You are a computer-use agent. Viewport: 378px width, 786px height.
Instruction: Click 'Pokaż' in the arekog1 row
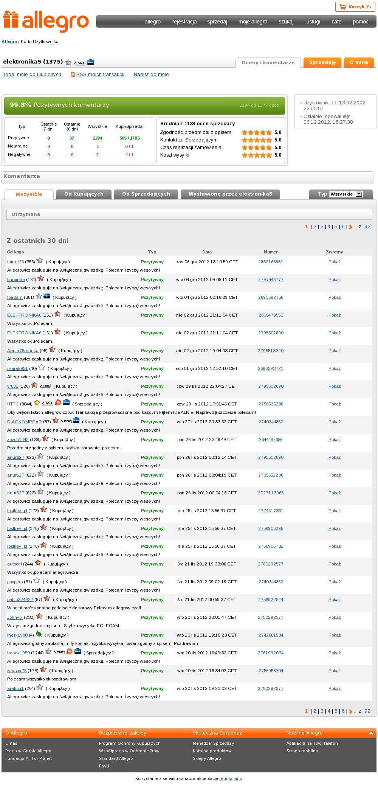point(335,688)
